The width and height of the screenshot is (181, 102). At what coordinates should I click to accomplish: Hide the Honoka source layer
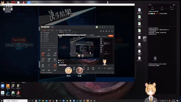point(42,39)
